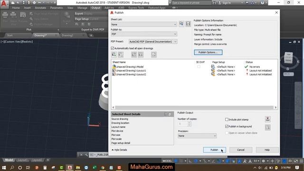This screenshot has height=171, width=304.
Task: Click the Save Sheet List disk icon
Action: (x=188, y=24)
